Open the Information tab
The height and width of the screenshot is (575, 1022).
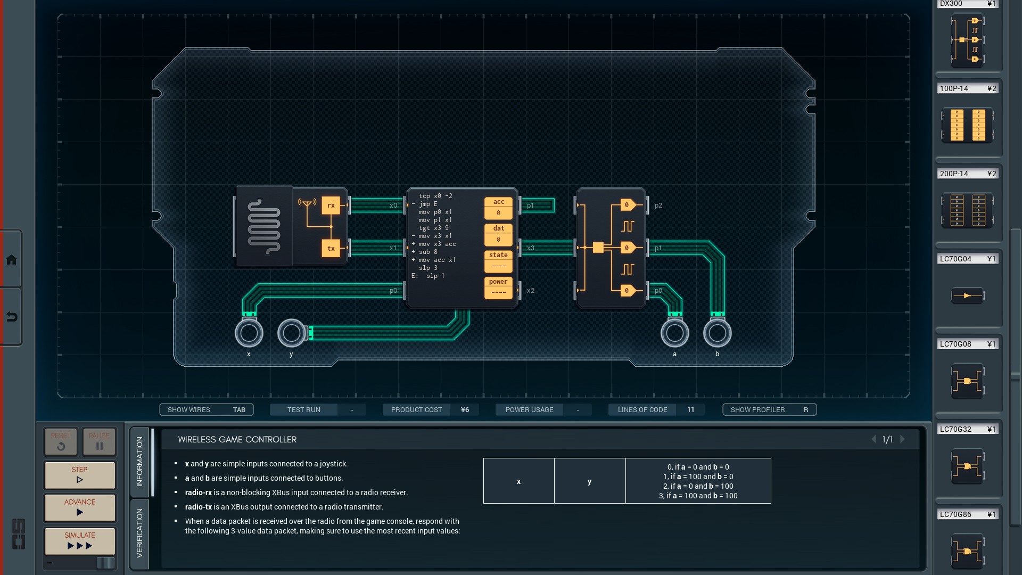[139, 461]
